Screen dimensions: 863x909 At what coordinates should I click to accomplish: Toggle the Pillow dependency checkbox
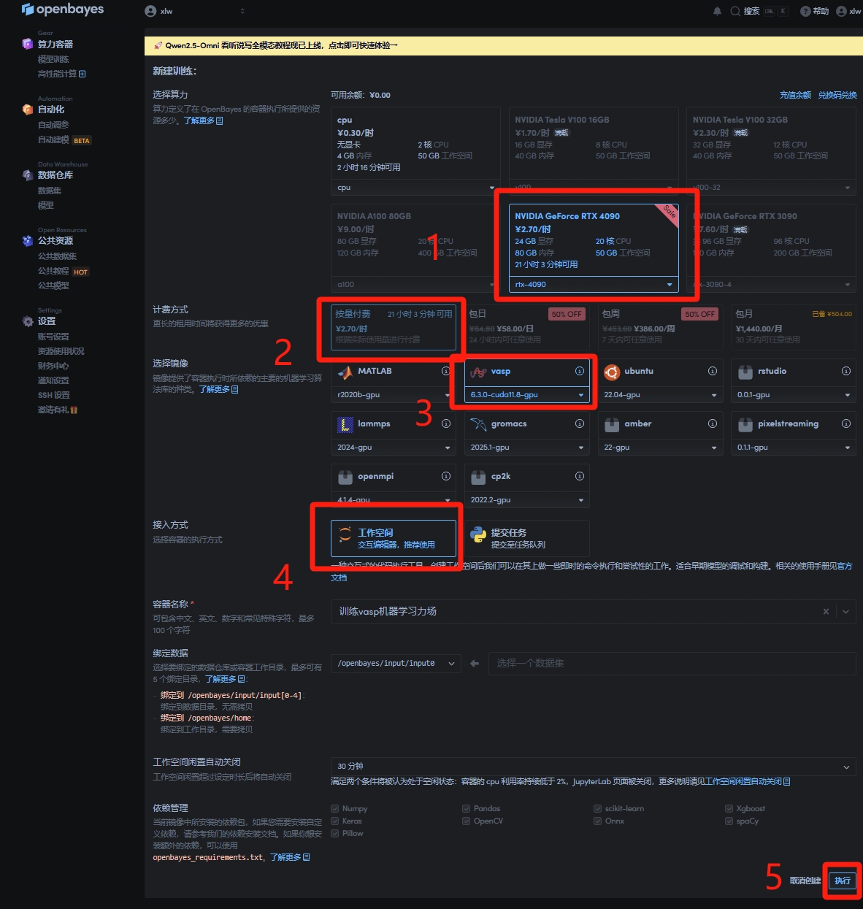pos(334,834)
